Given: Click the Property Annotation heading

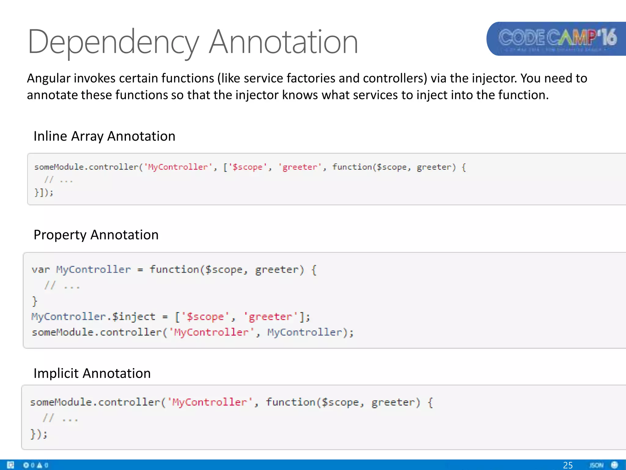Looking at the screenshot, I should [x=96, y=235].
